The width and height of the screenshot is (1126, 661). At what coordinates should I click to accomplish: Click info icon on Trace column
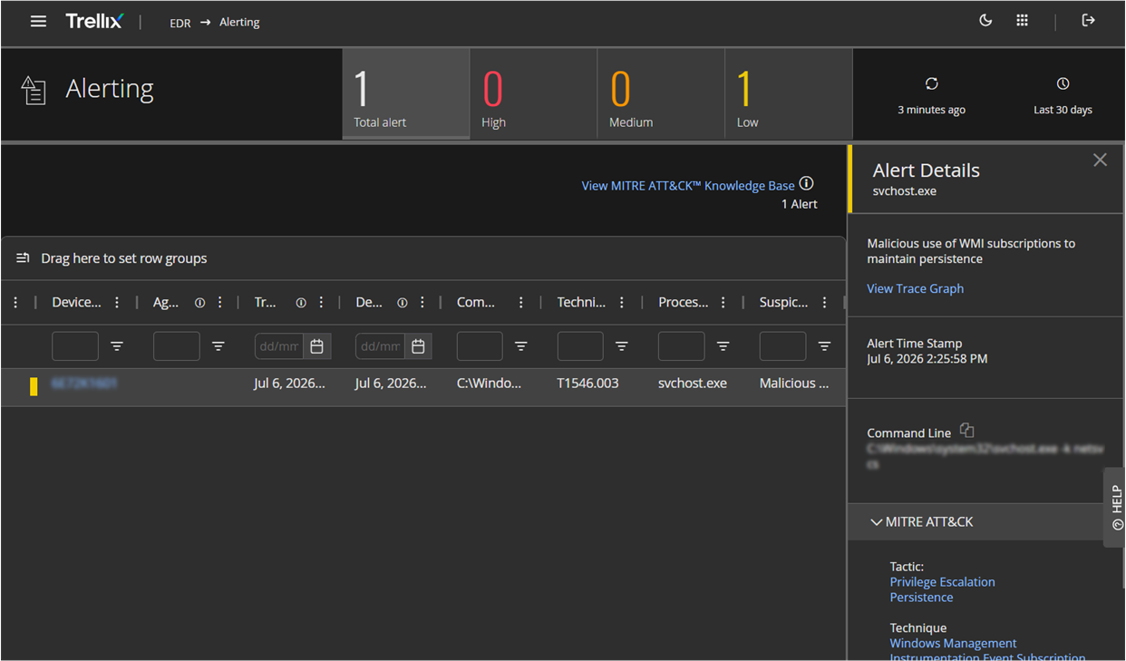tap(301, 303)
